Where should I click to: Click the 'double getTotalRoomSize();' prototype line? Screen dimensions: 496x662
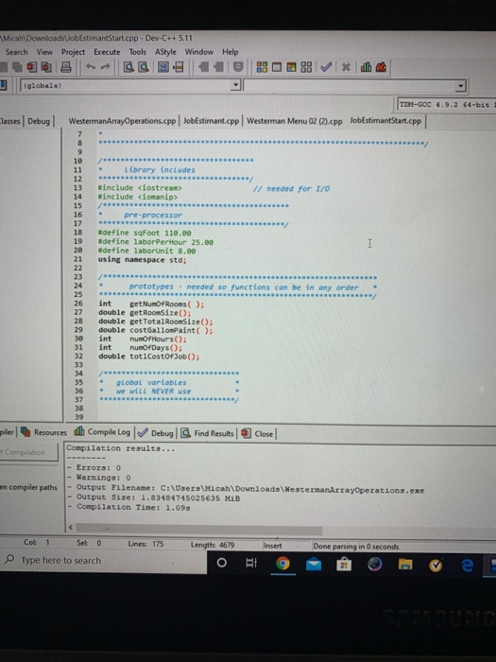[x=156, y=322]
